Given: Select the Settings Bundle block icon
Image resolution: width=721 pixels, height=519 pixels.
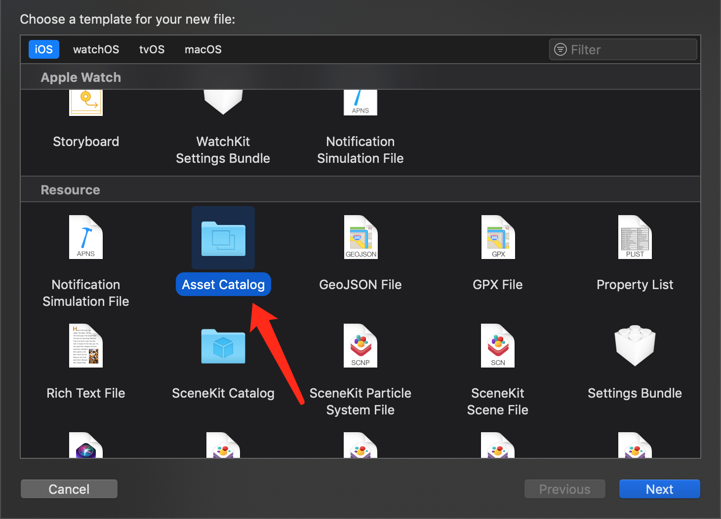Looking at the screenshot, I should tap(635, 345).
